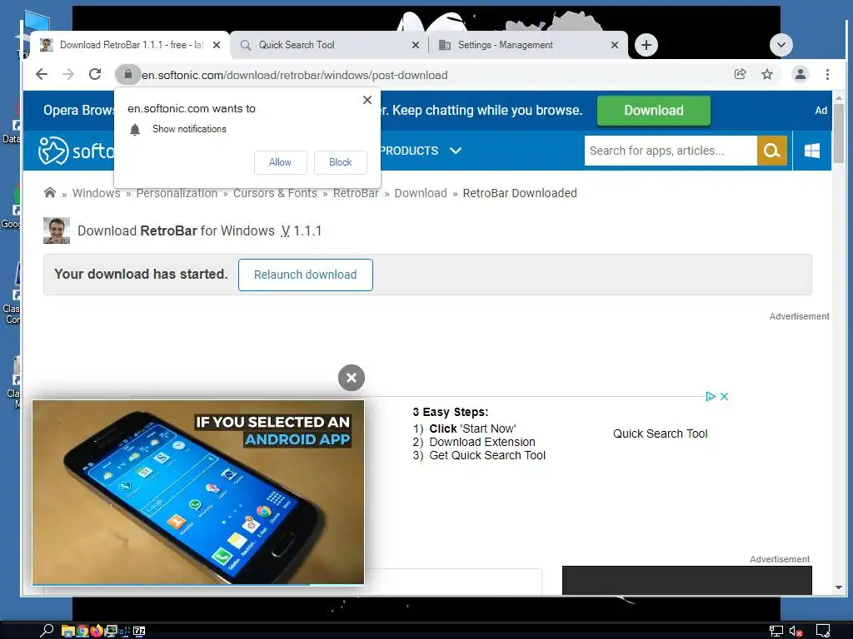
Task: Click the green Download button in Opera ad
Action: (x=653, y=111)
